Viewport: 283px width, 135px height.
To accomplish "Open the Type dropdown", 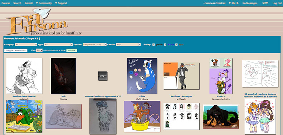I will [x=58, y=45].
